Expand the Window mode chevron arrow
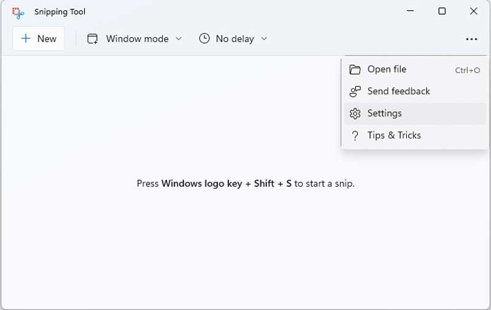Image resolution: width=491 pixels, height=310 pixels. pos(179,39)
